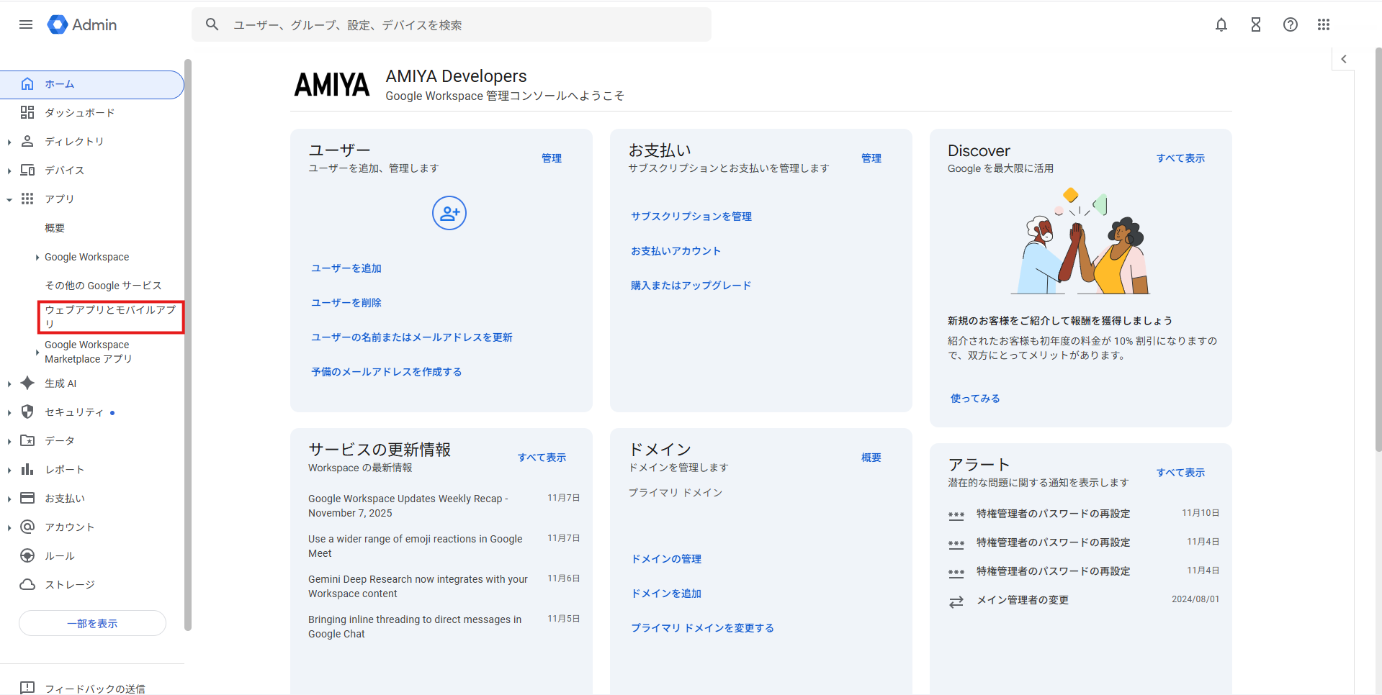Click 使ってみる in Discover card
Viewport: 1382px width, 695px height.
pyautogui.click(x=975, y=399)
